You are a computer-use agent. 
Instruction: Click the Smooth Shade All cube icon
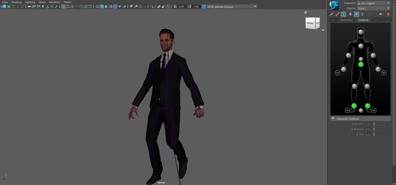[102, 7]
